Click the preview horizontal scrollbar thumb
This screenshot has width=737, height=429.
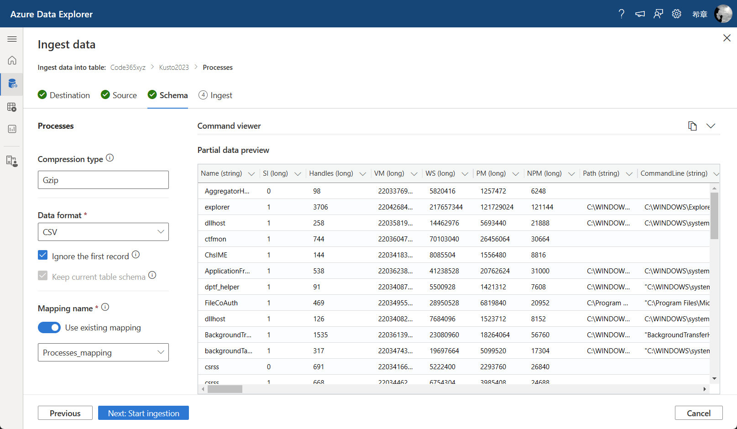(x=225, y=389)
